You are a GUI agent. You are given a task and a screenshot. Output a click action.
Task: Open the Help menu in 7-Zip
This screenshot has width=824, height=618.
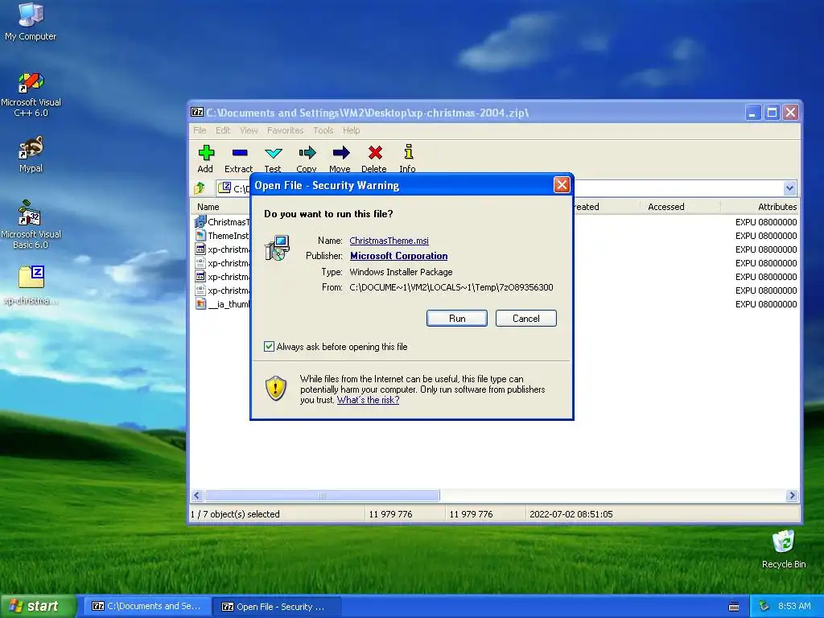(x=352, y=130)
